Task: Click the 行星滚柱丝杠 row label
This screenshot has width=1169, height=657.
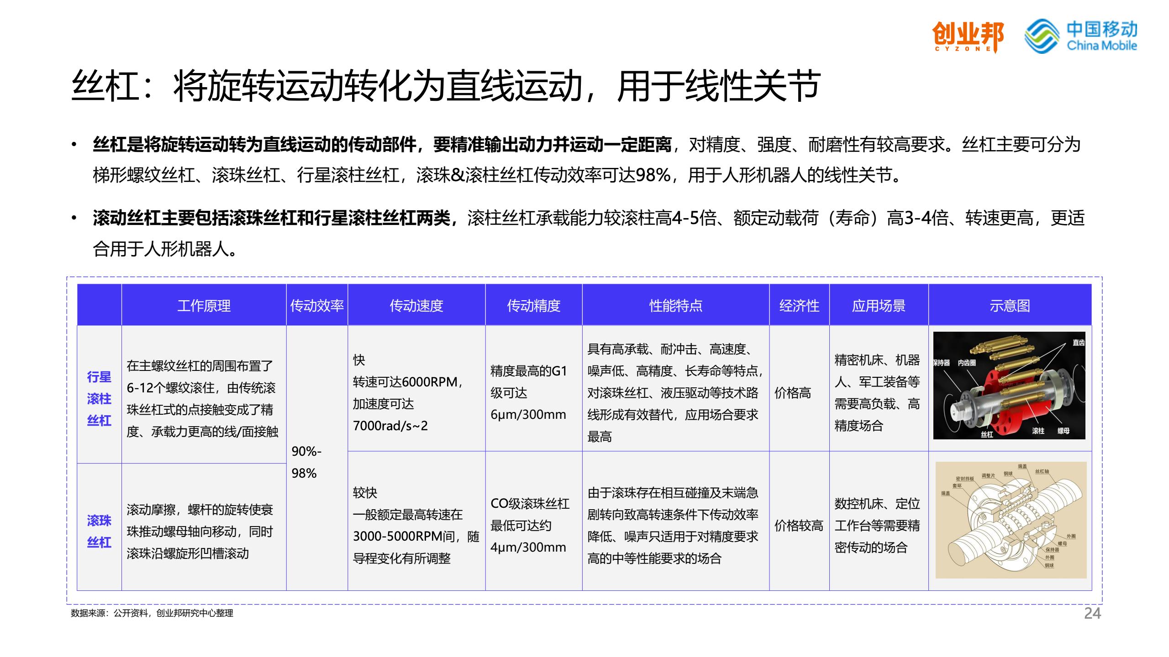Action: click(99, 398)
